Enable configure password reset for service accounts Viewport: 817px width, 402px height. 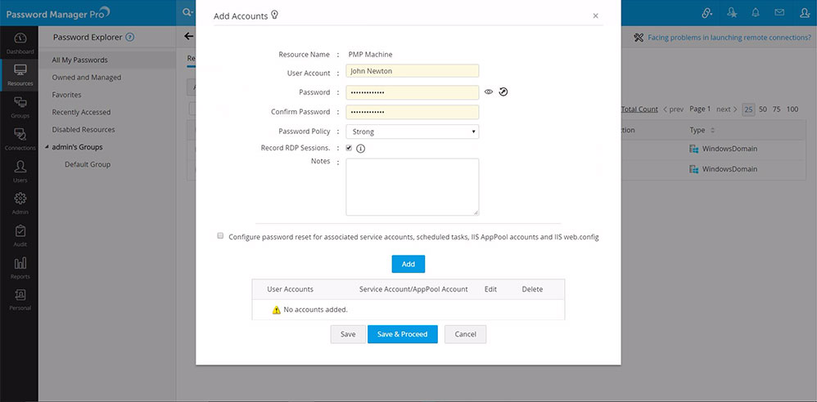(x=220, y=236)
